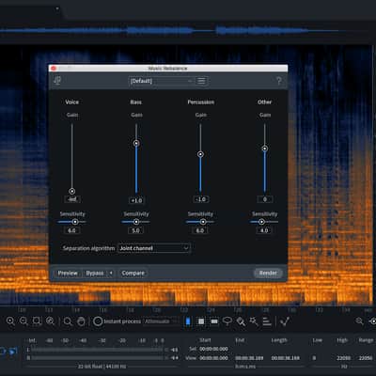Select the harmonics selection tool
This screenshot has width=376, height=376.
[267, 321]
